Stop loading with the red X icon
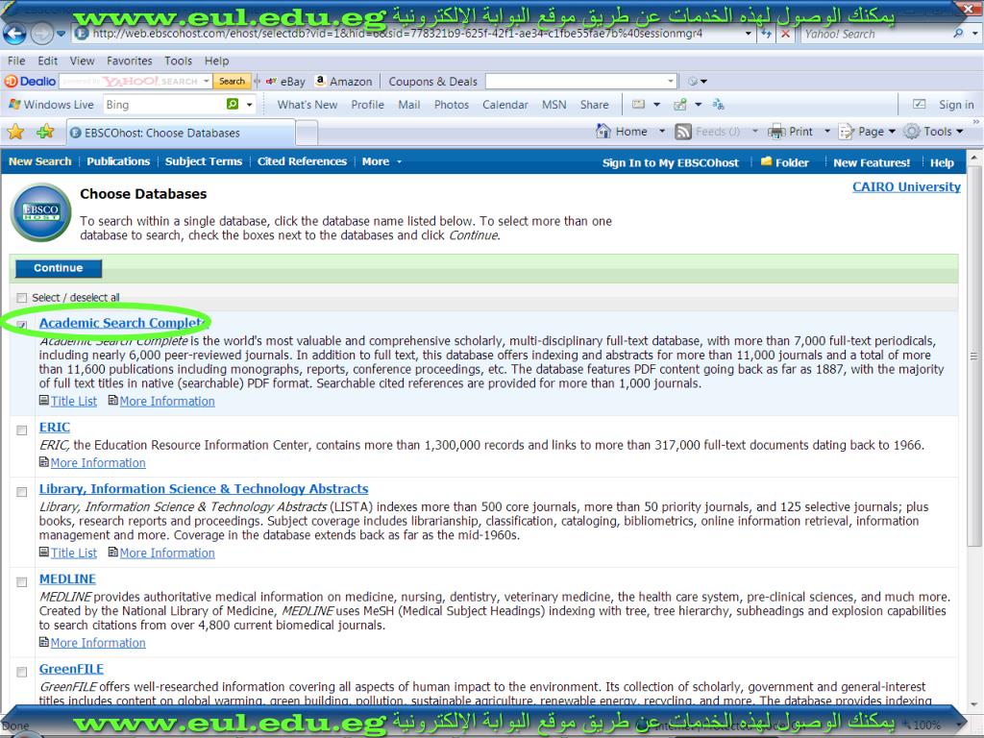The image size is (984, 738). 785,34
